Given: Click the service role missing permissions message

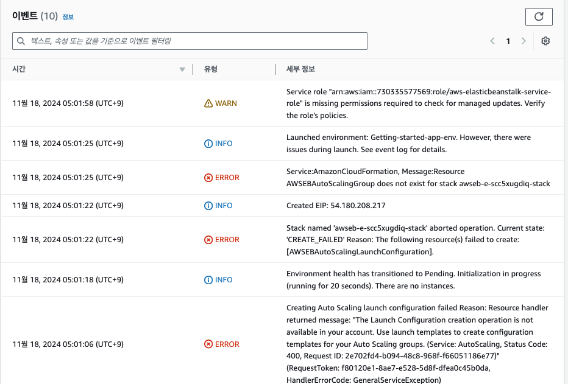Looking at the screenshot, I should click(419, 103).
